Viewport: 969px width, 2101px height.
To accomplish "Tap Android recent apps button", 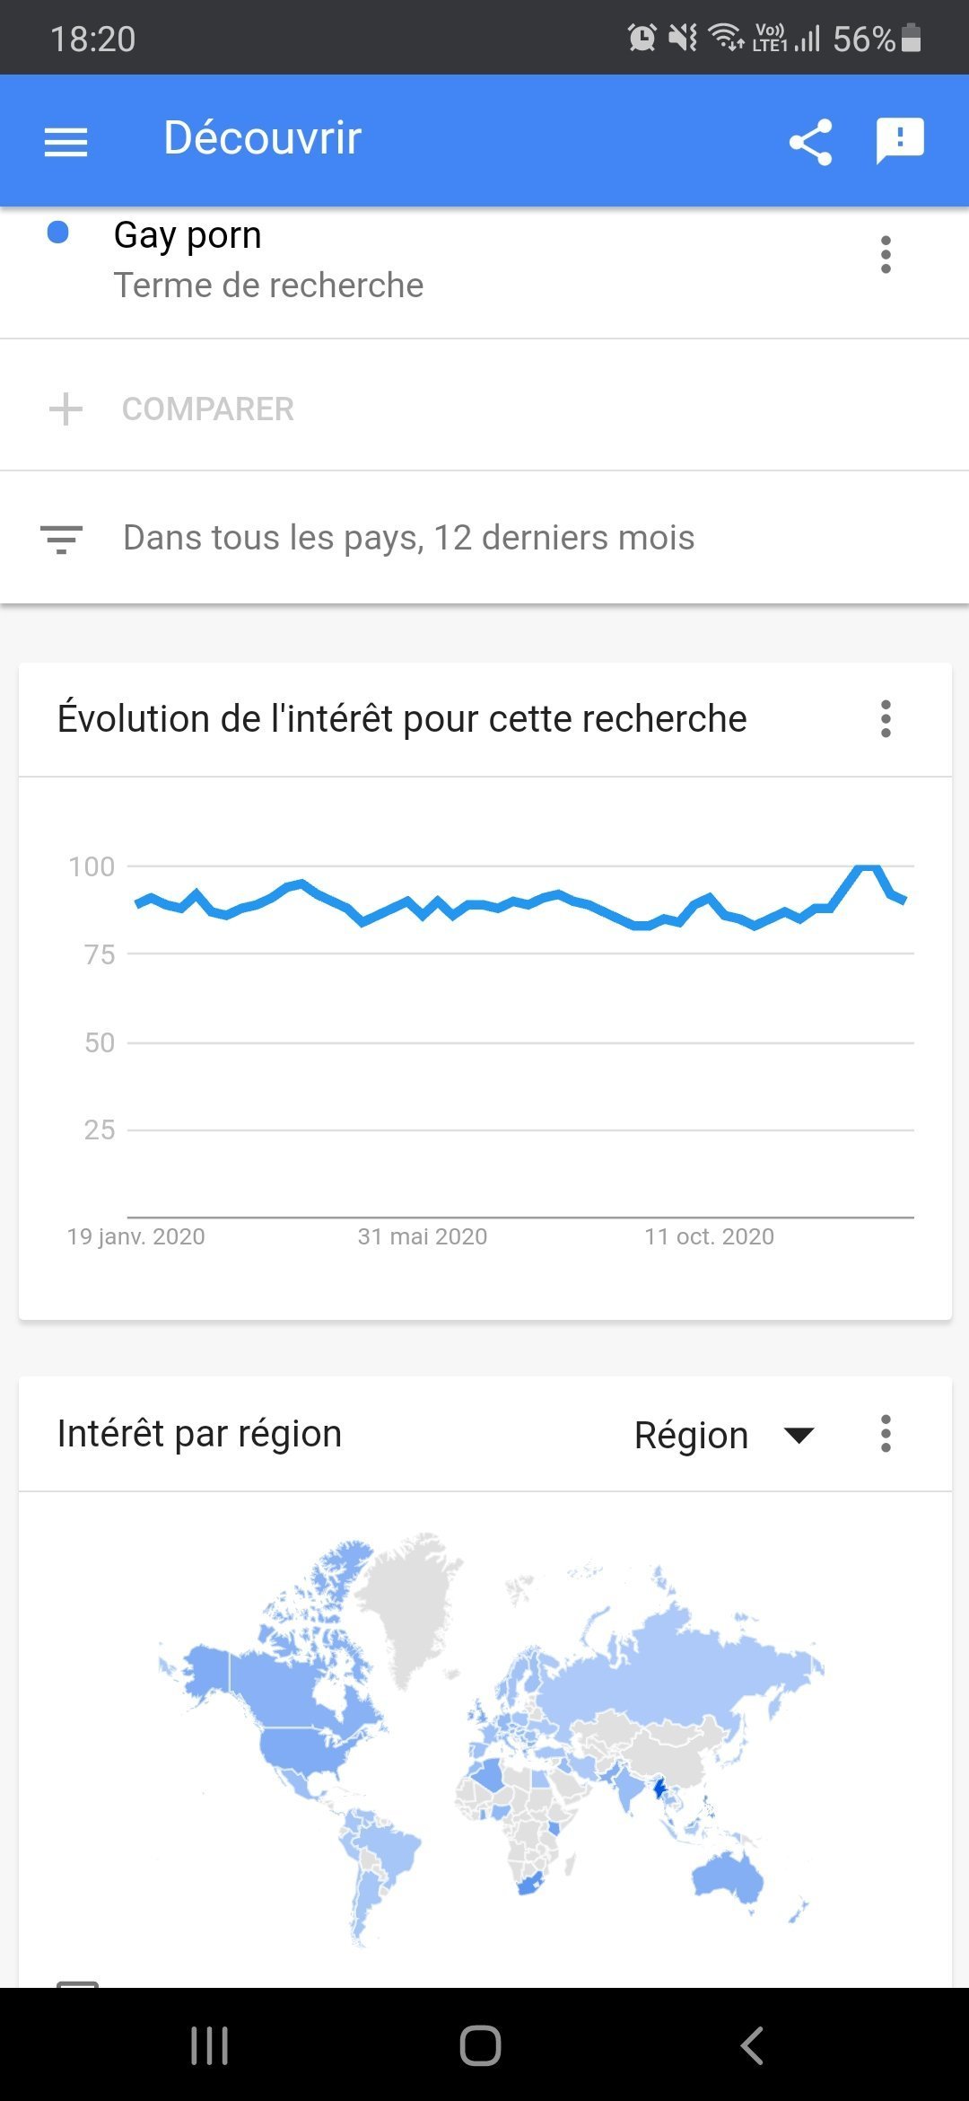I will point(209,2045).
